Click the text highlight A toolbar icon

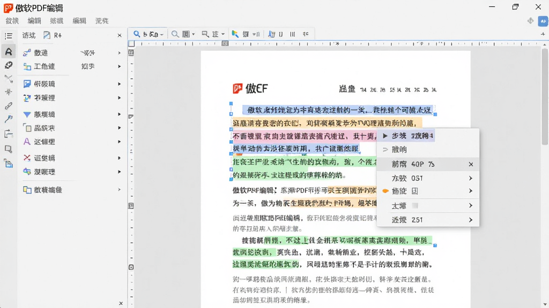(271, 34)
